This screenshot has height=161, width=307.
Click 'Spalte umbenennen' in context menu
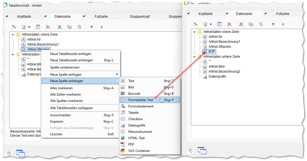[65, 67]
